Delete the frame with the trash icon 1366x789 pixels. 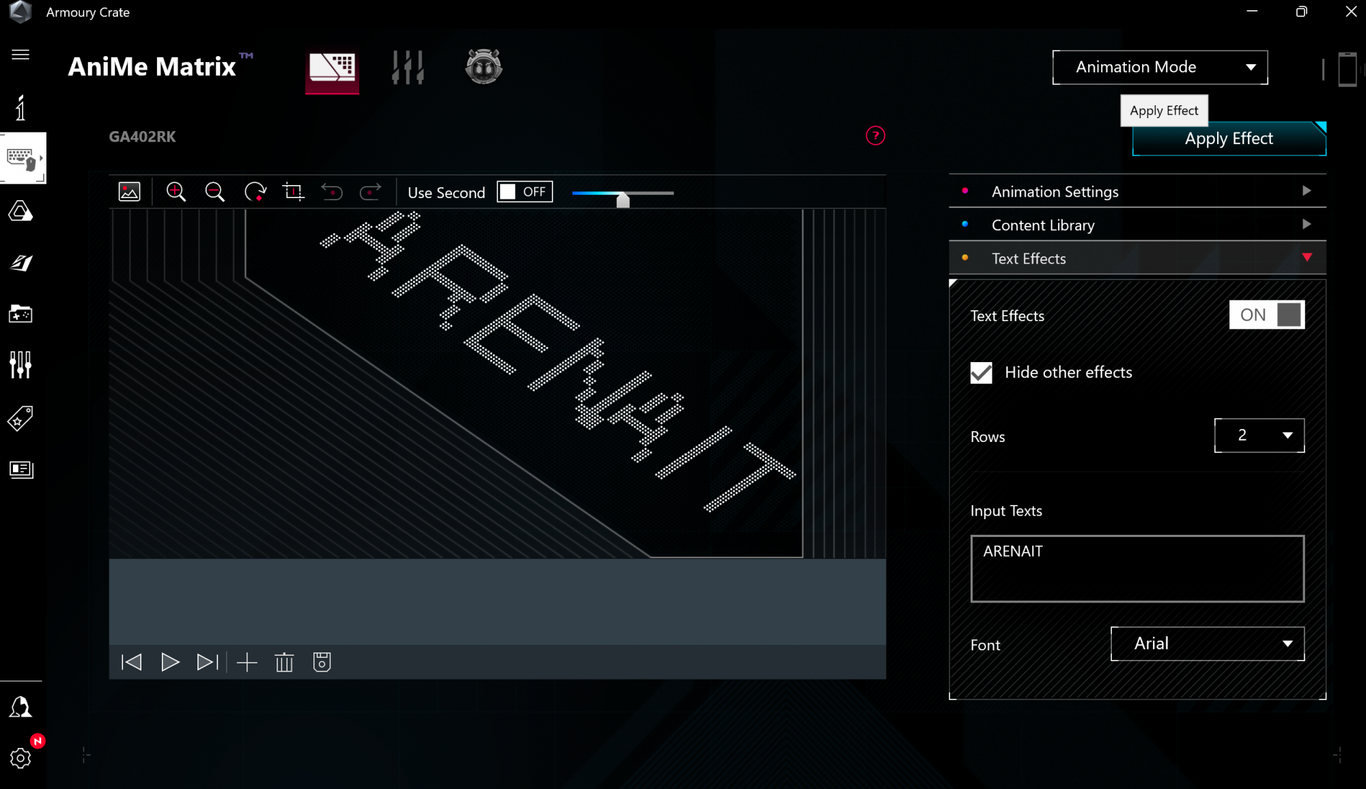(x=284, y=662)
